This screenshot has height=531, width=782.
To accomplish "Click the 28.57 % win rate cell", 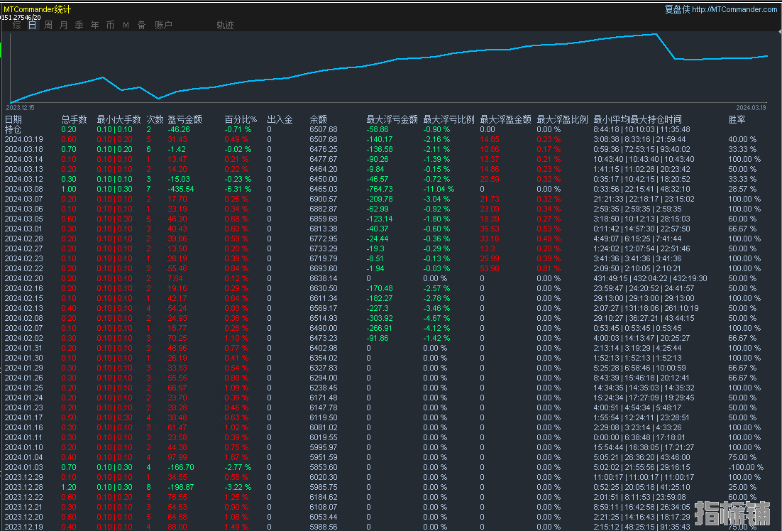I will (x=742, y=189).
